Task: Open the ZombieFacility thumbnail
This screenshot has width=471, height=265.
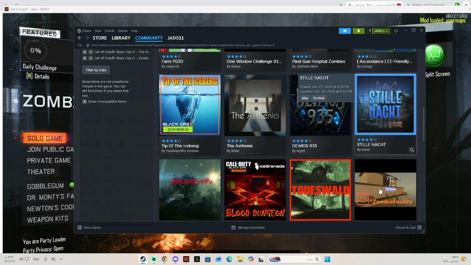Action: click(x=385, y=190)
